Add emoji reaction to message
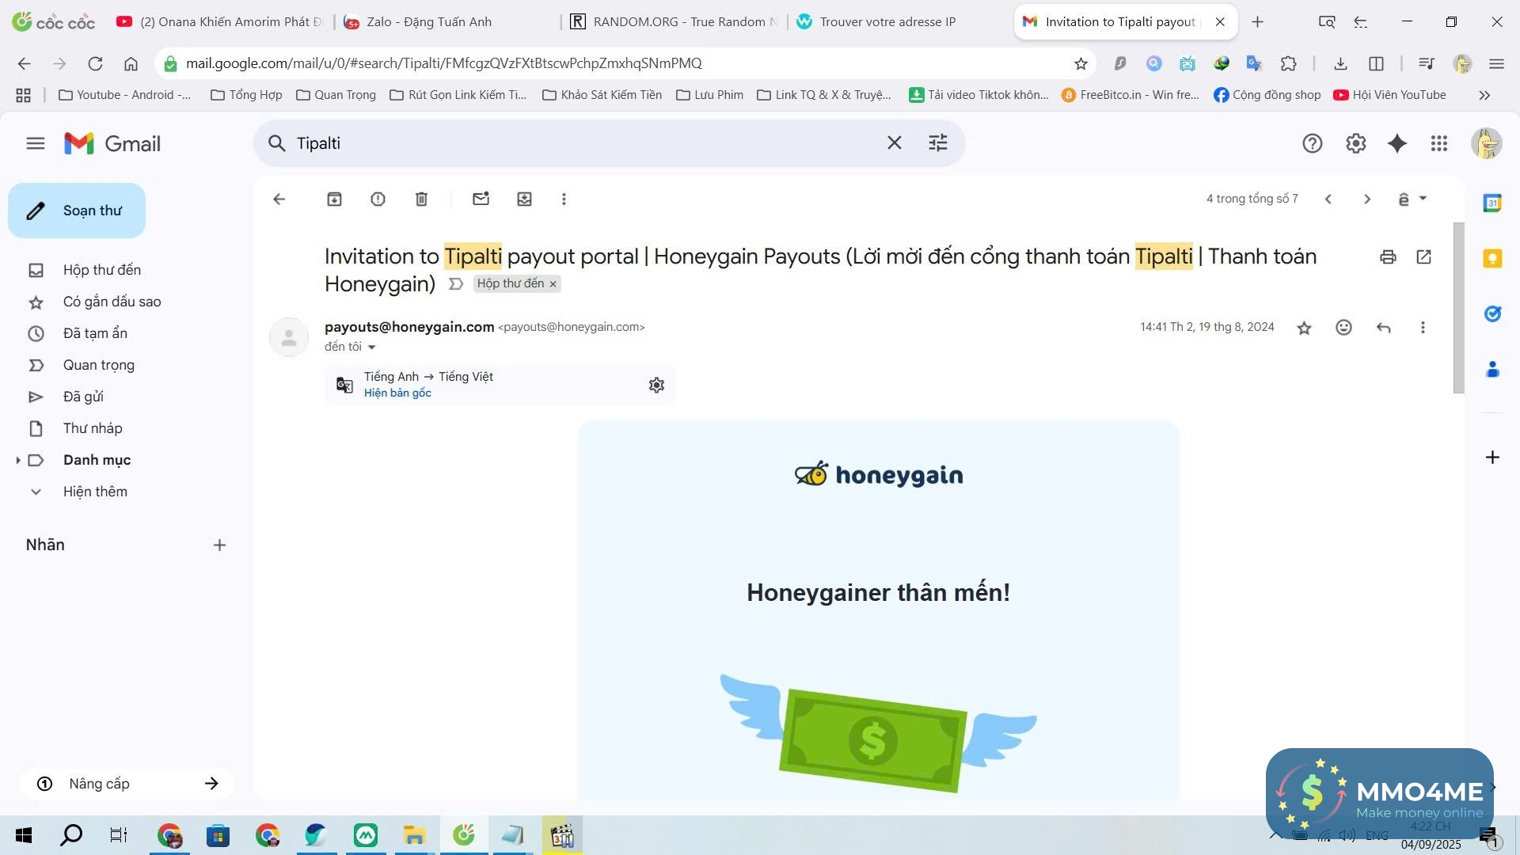Viewport: 1520px width, 855px height. [x=1343, y=327]
